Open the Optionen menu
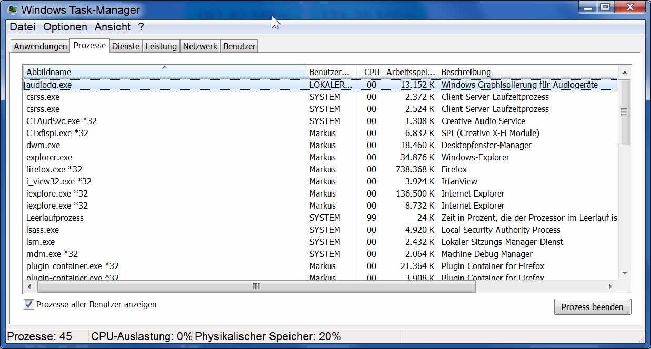Image resolution: width=651 pixels, height=349 pixels. click(x=65, y=27)
